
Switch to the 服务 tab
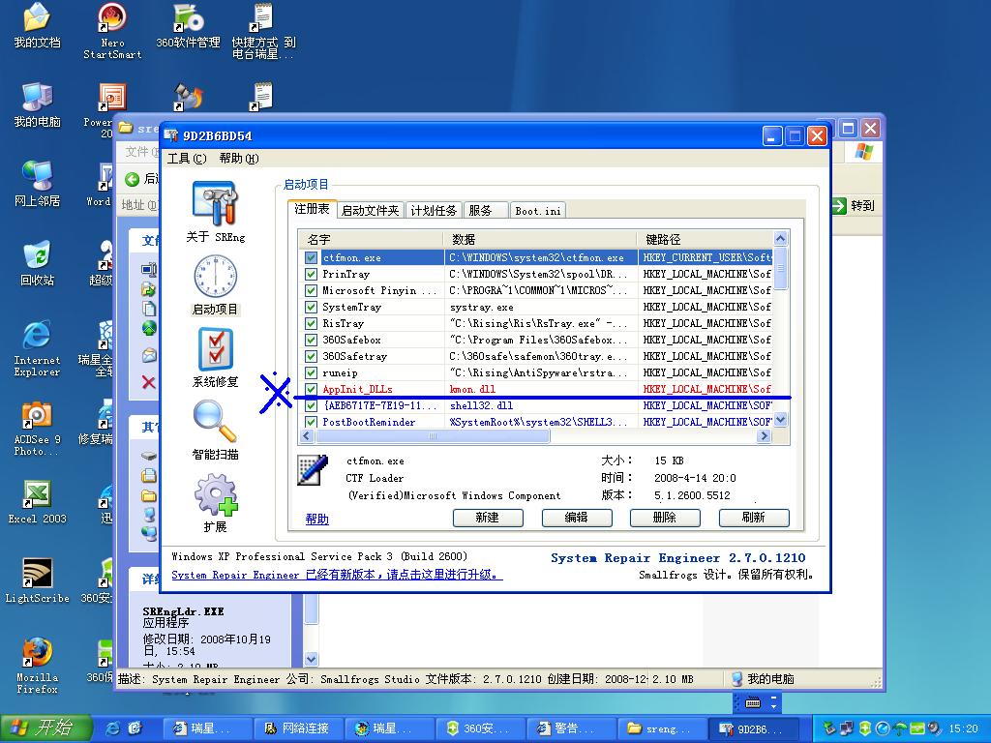tap(481, 211)
